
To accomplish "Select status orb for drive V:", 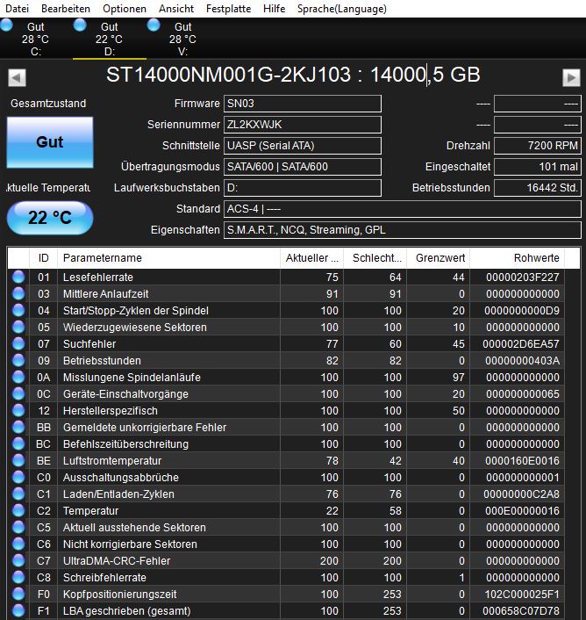I will pyautogui.click(x=154, y=25).
